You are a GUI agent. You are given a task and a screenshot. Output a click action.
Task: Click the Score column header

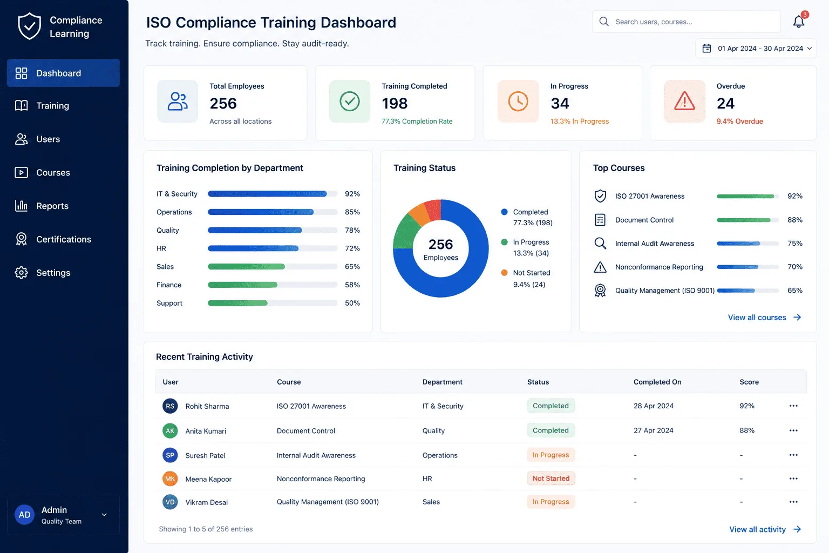[749, 382]
